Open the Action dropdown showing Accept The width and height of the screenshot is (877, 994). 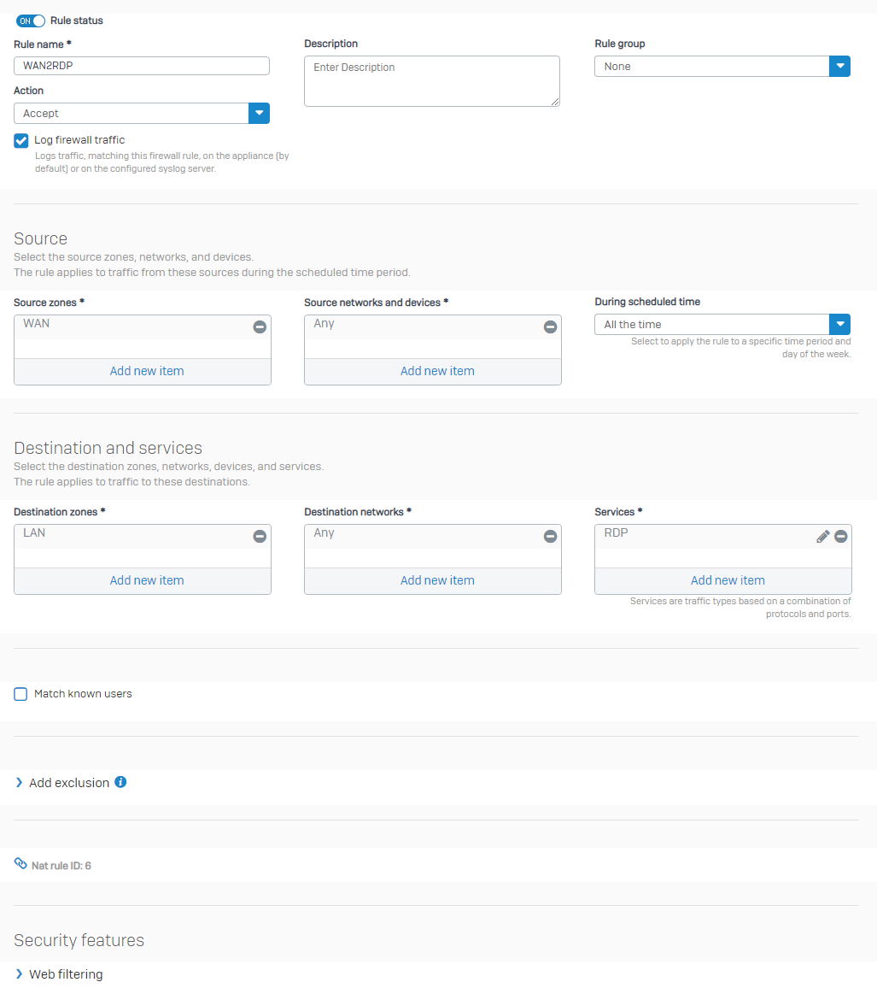(x=142, y=114)
